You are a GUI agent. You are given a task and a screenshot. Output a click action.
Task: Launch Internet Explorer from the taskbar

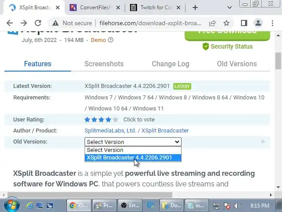30,205
